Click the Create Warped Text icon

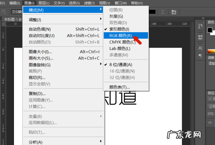coord(163,12)
